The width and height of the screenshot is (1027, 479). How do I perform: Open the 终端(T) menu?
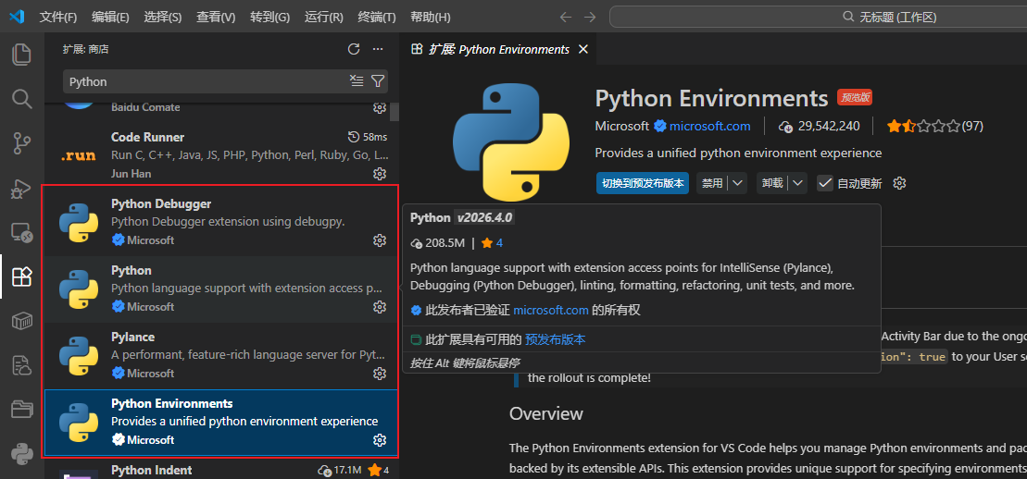point(376,17)
